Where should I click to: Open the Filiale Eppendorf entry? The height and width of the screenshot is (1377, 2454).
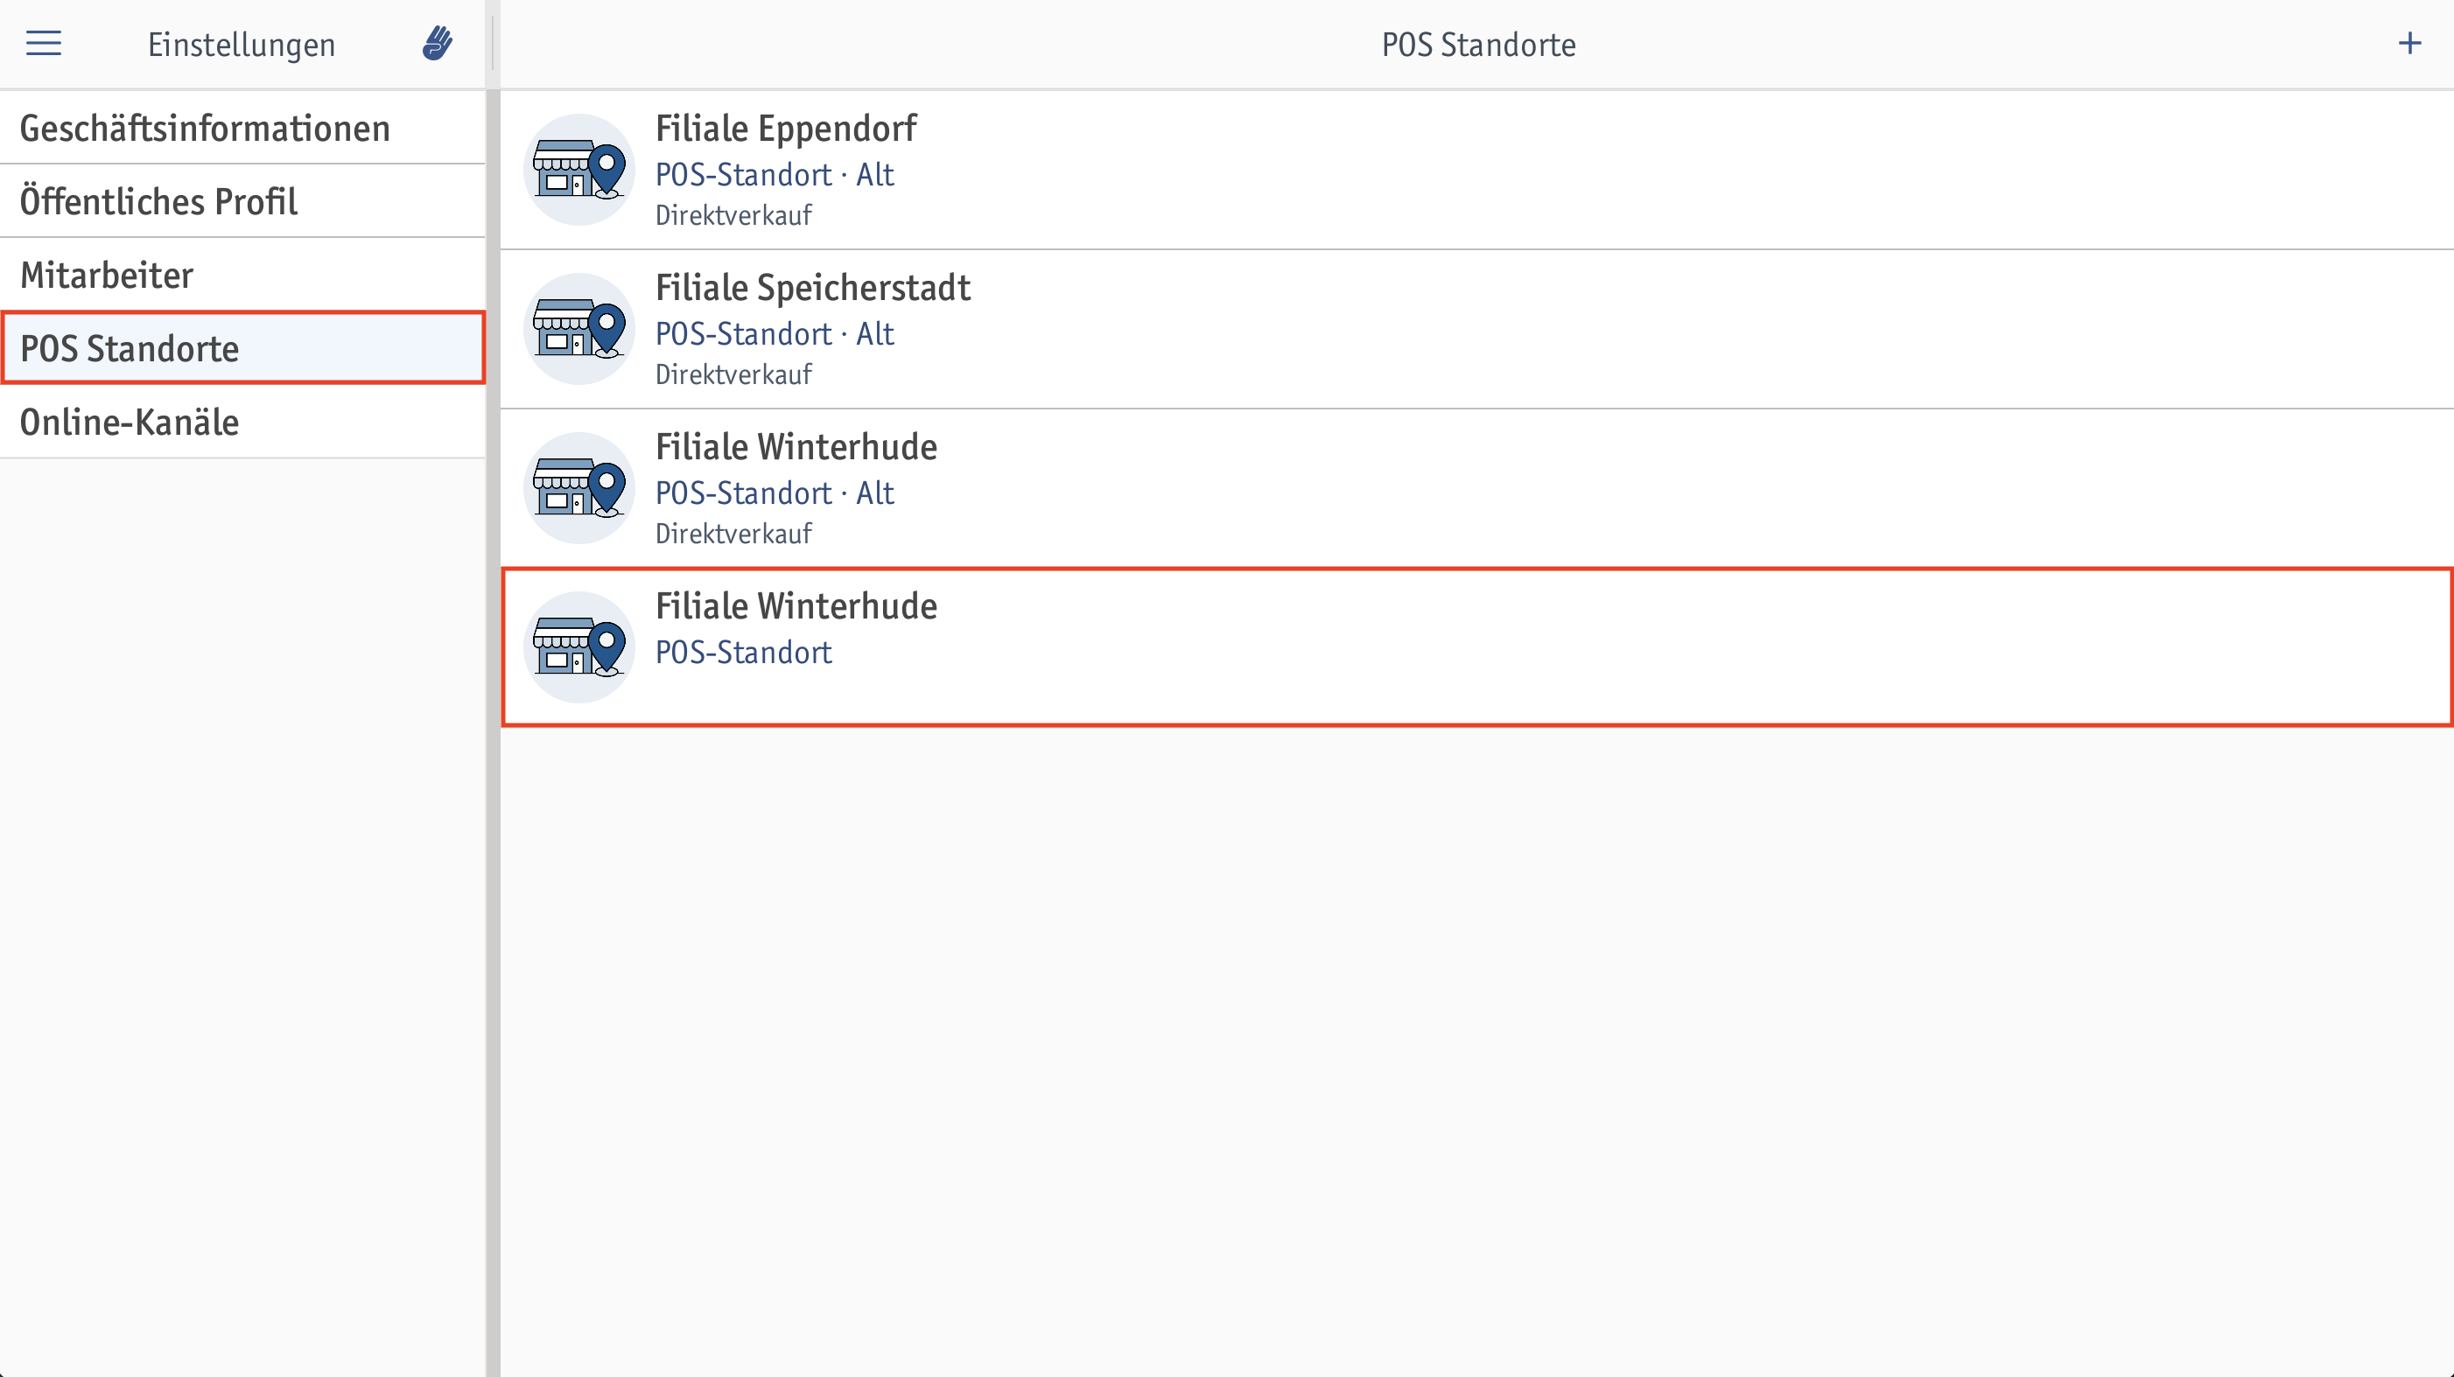[x=1476, y=170]
